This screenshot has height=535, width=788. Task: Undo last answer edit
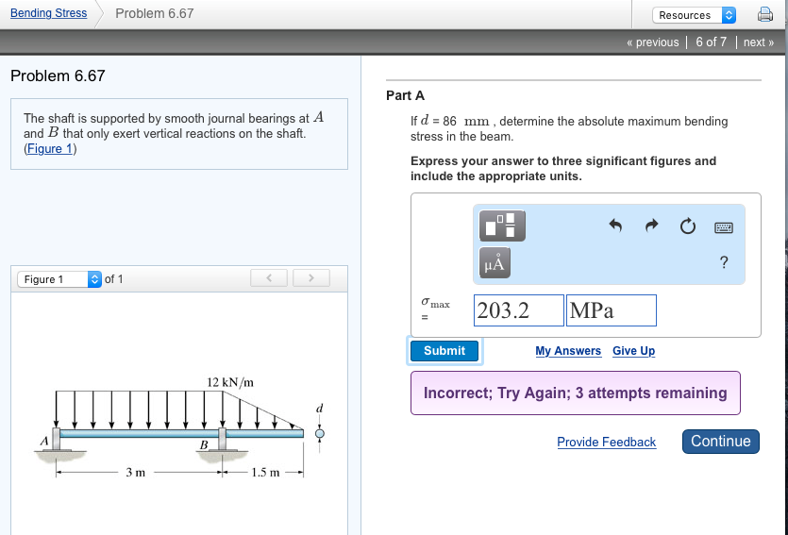pos(615,226)
